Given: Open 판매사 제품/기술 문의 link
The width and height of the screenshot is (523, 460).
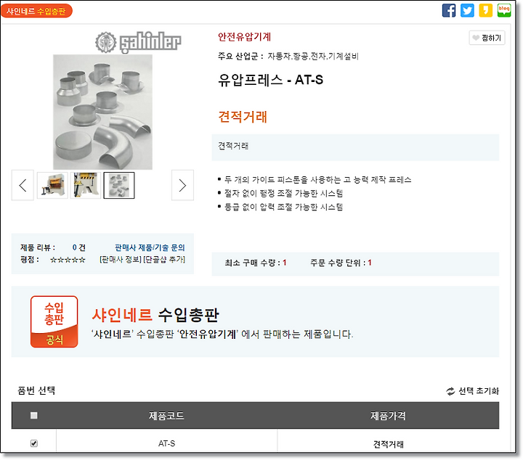Looking at the screenshot, I should pos(150,247).
